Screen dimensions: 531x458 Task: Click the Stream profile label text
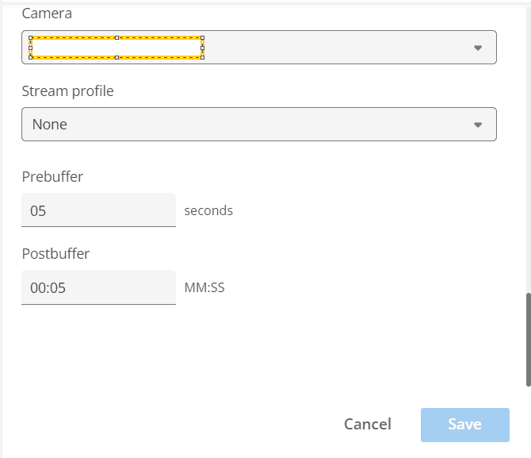pyautogui.click(x=67, y=91)
